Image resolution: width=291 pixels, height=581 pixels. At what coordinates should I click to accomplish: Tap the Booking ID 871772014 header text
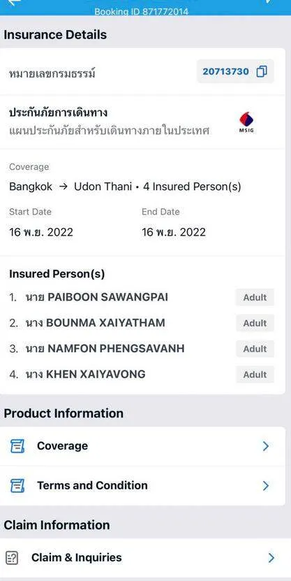click(141, 11)
